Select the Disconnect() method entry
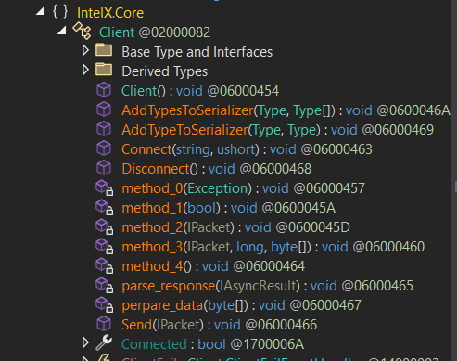This screenshot has height=361, width=457. coord(216,169)
